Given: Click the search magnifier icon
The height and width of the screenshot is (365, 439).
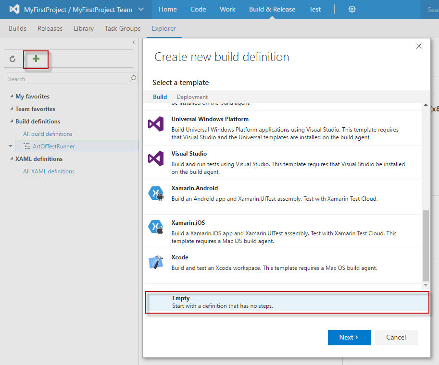Looking at the screenshot, I should point(133,79).
